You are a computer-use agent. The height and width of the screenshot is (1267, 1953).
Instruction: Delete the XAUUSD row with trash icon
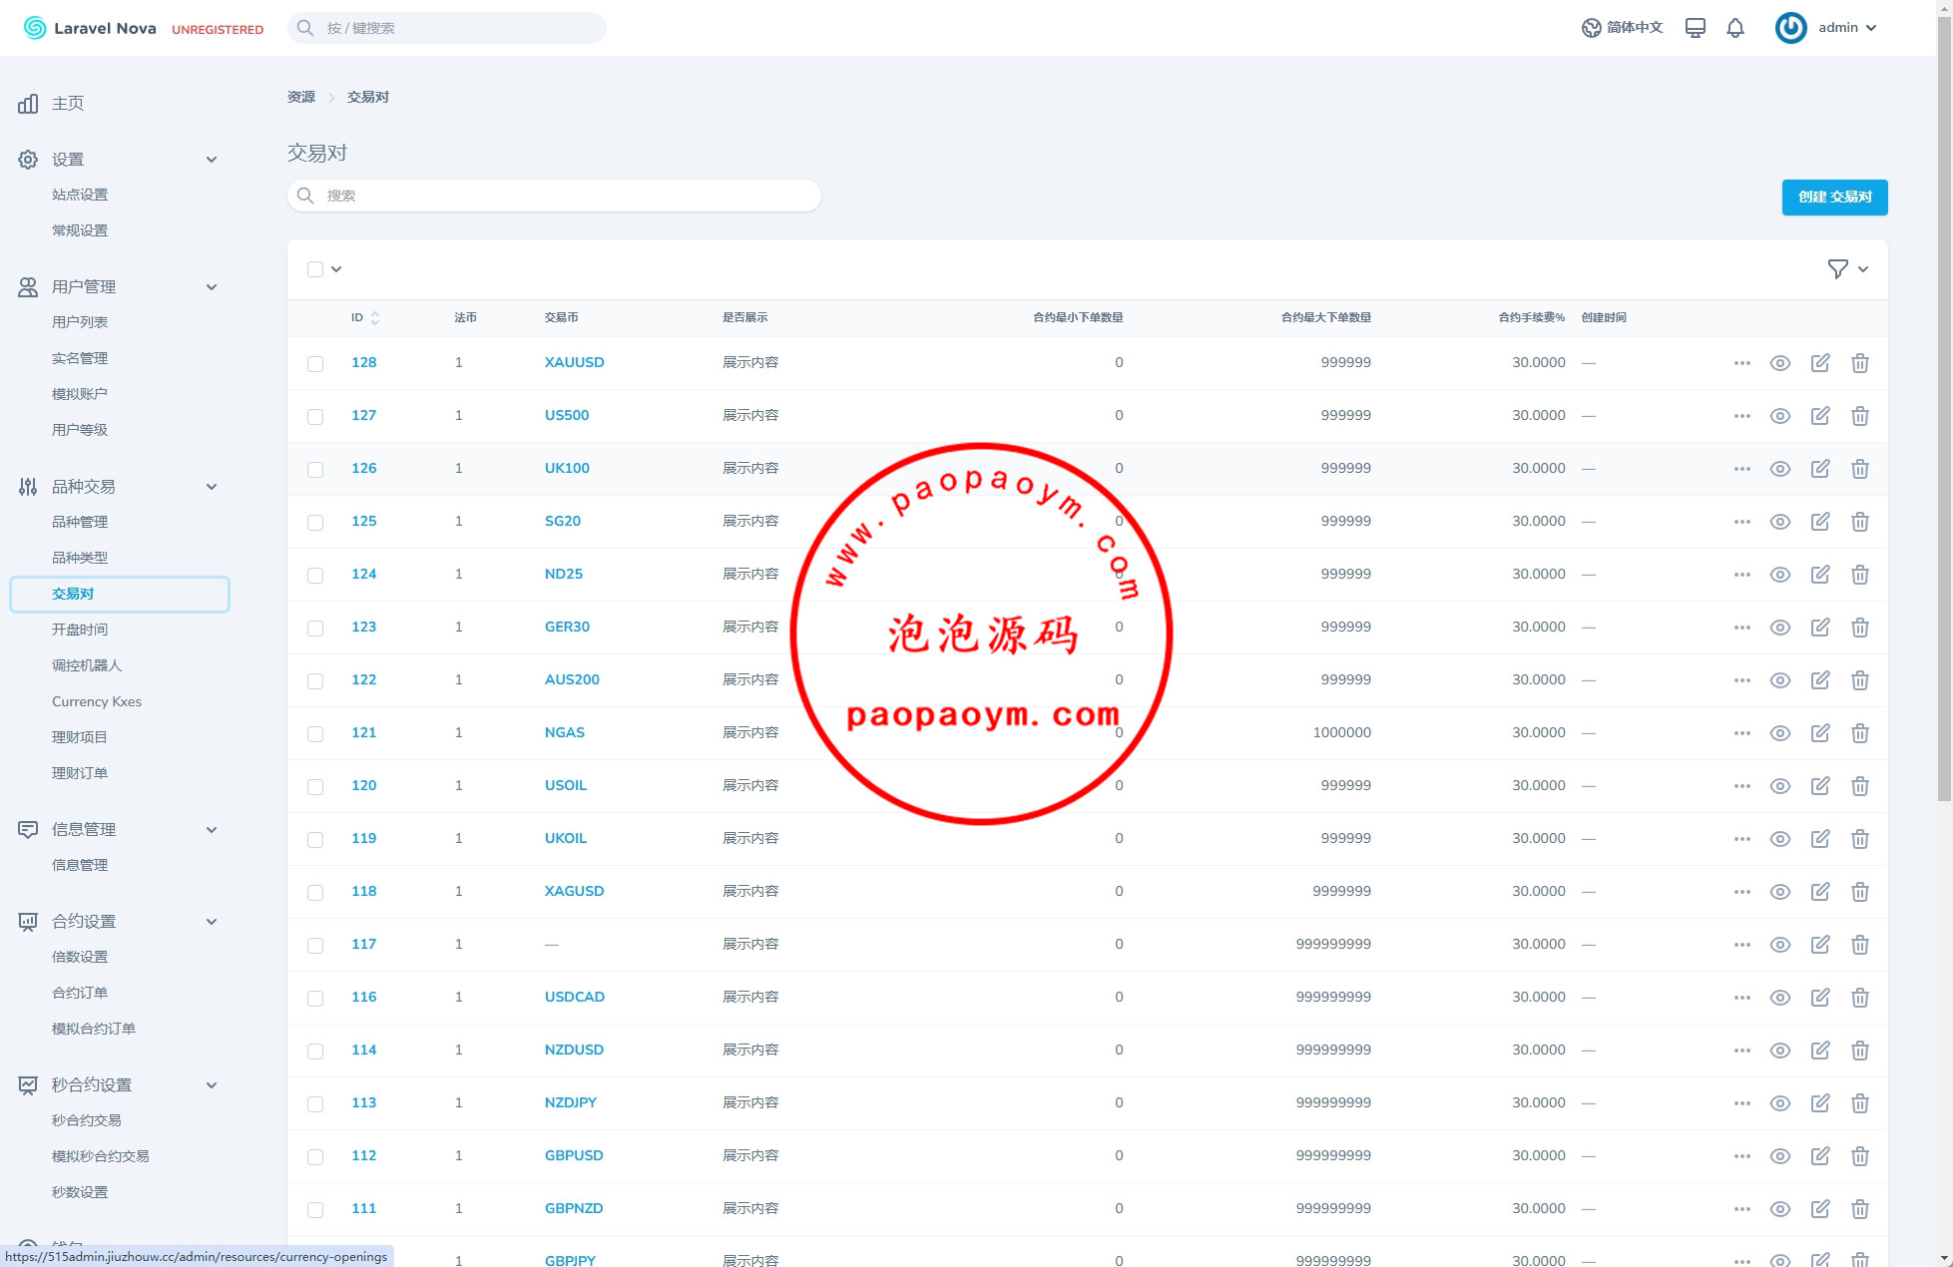tap(1860, 363)
